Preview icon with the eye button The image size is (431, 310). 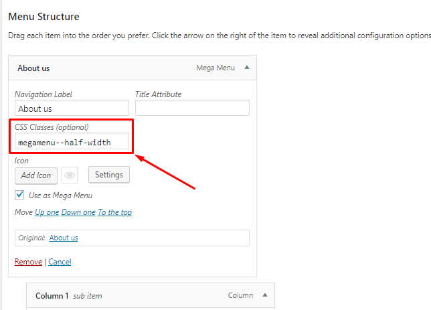tap(70, 175)
